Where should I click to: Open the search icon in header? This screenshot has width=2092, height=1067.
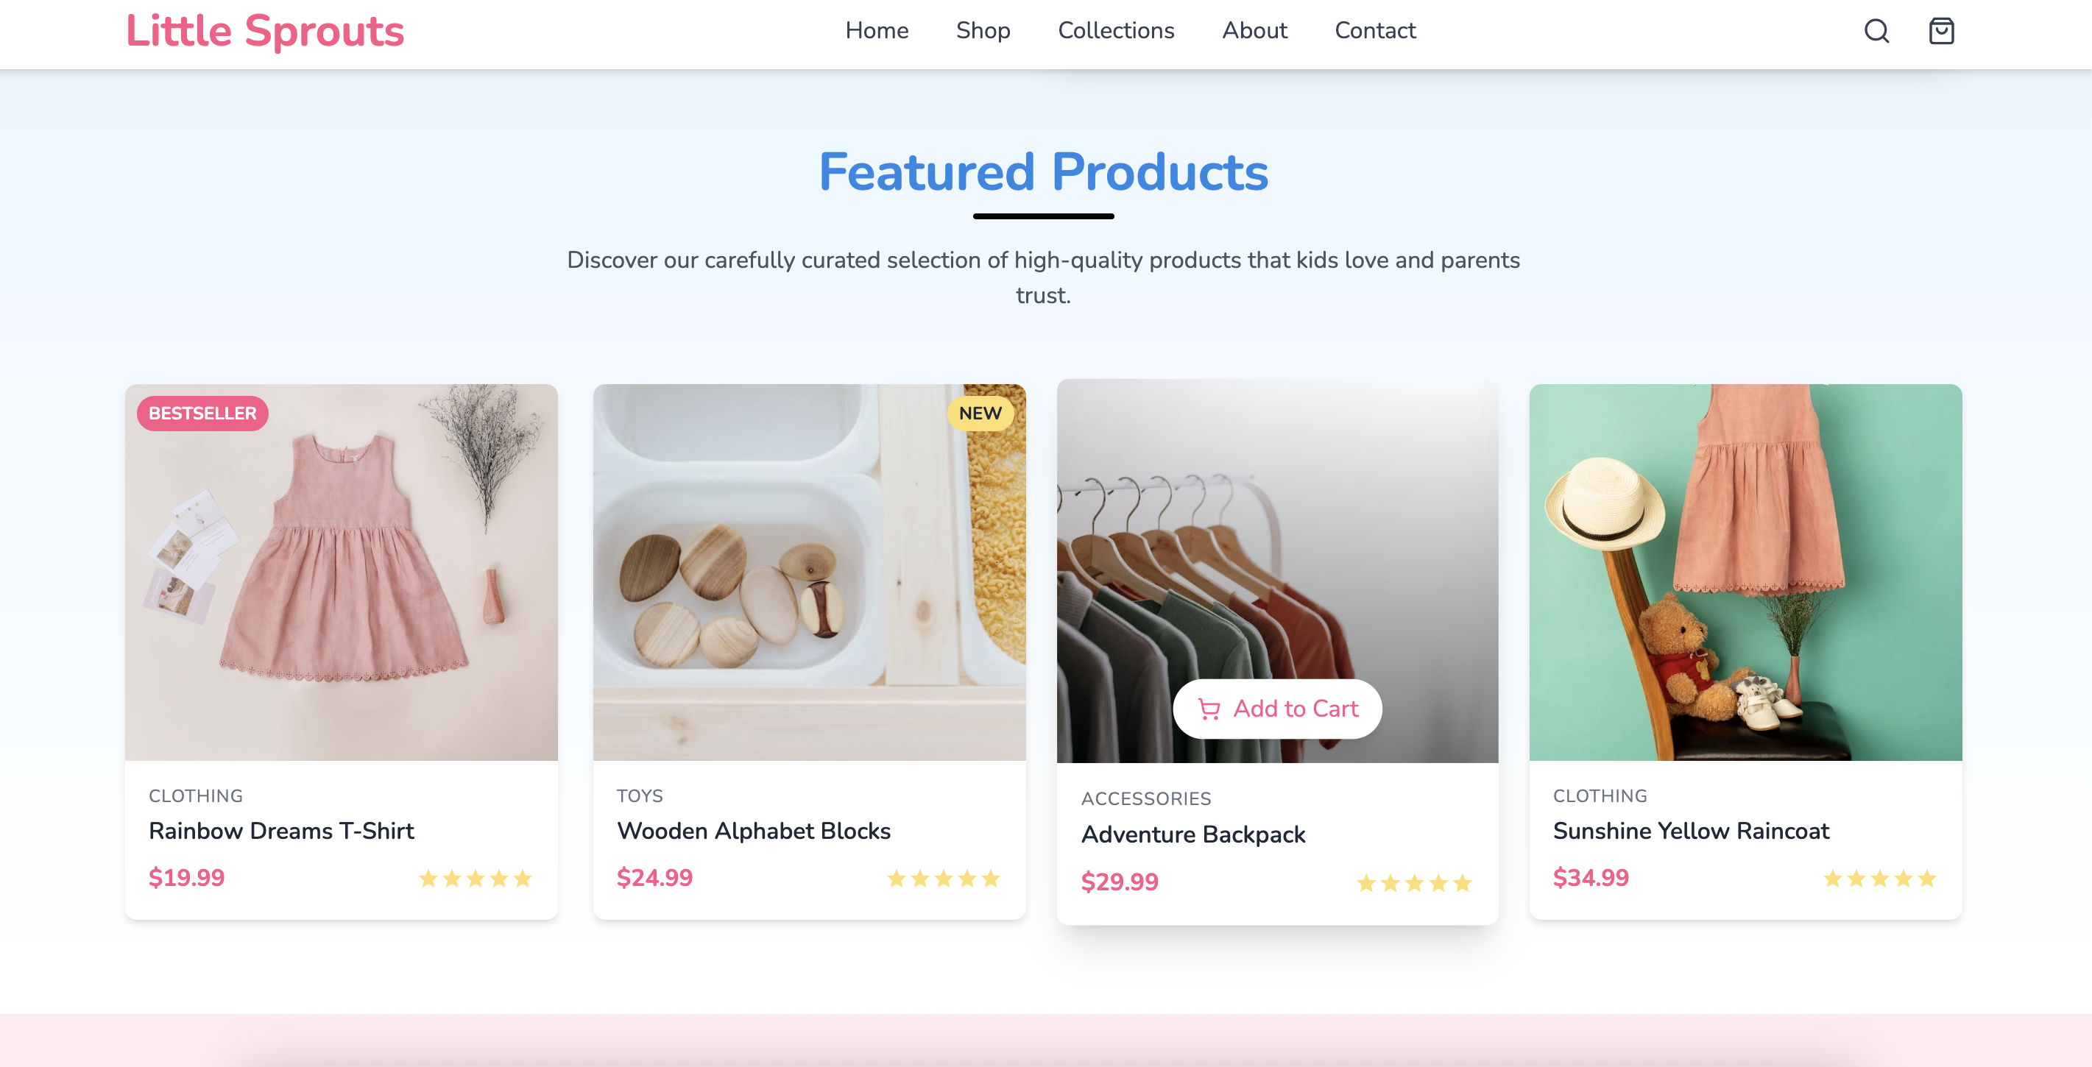point(1876,31)
